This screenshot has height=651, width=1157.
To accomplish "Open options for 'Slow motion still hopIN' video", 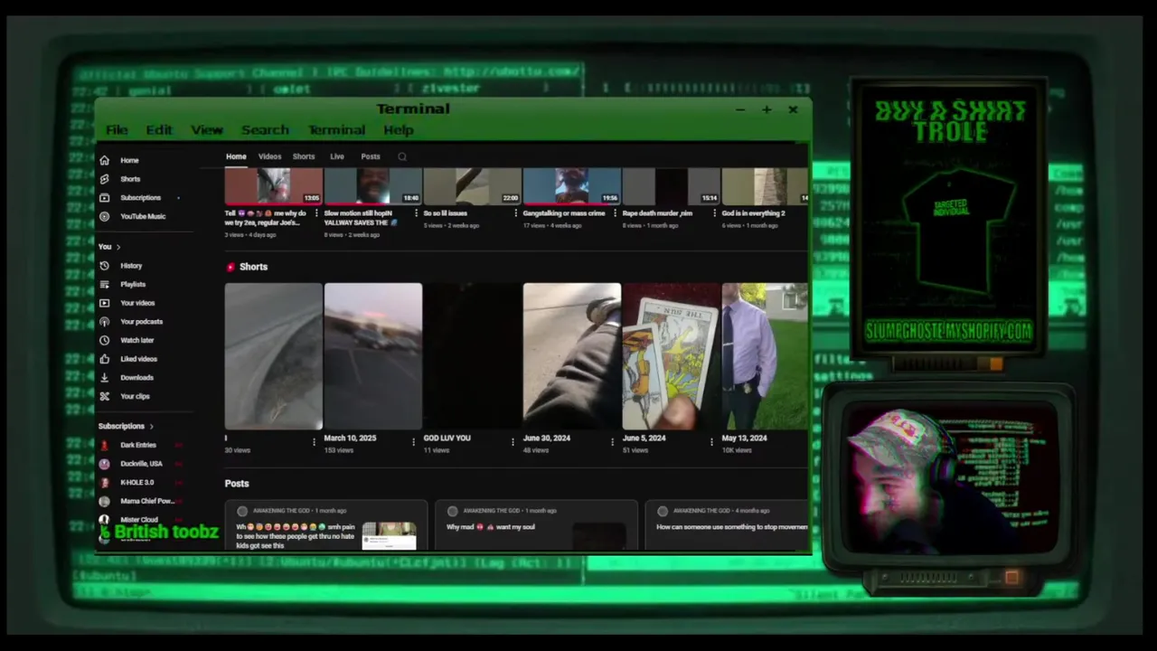I will 417,213.
